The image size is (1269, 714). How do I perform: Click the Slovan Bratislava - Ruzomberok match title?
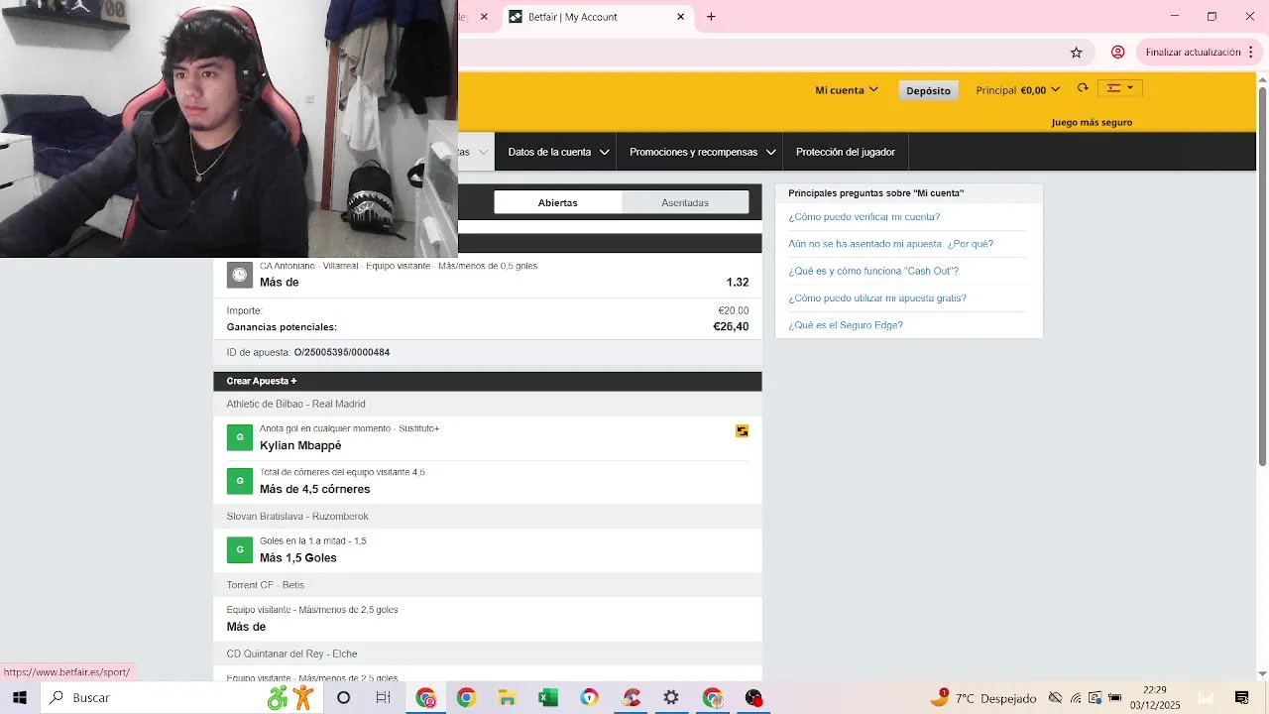click(x=297, y=517)
